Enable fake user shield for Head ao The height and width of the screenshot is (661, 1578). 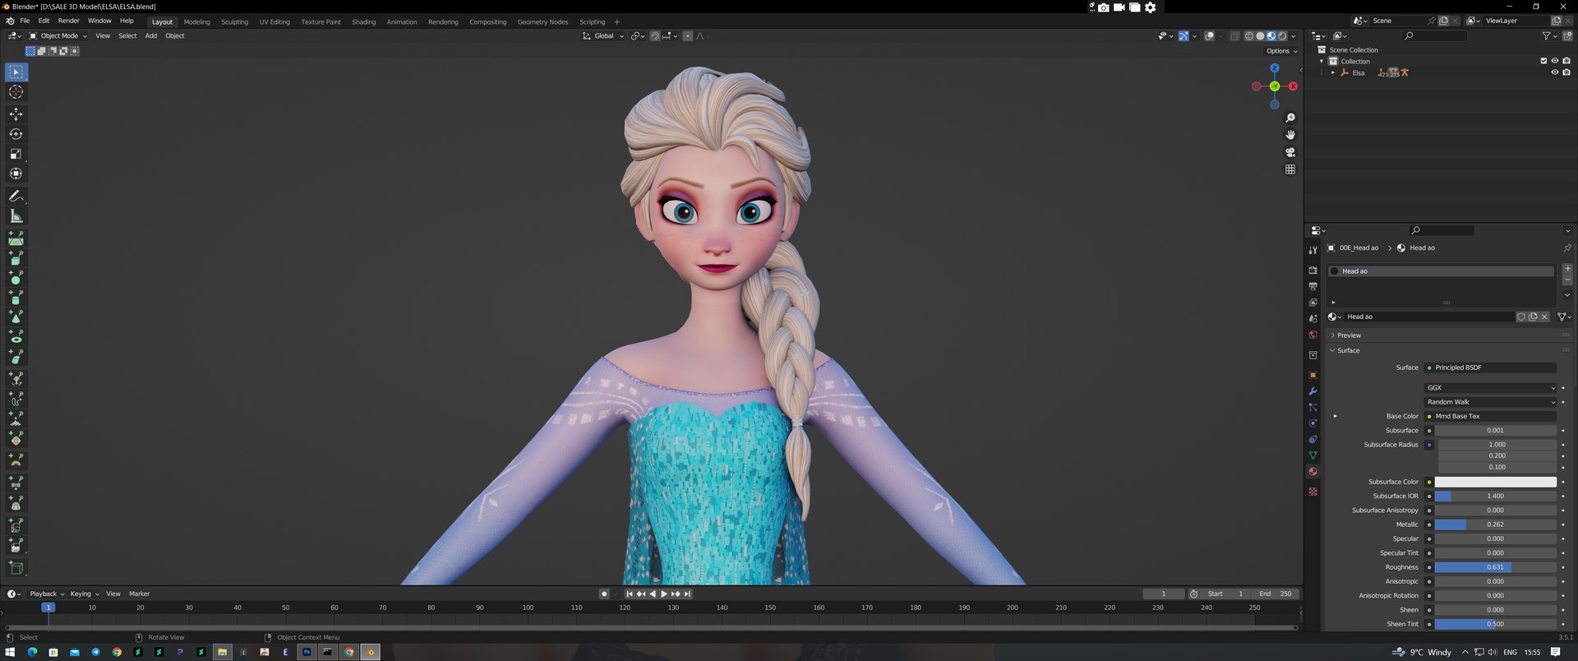point(1521,317)
